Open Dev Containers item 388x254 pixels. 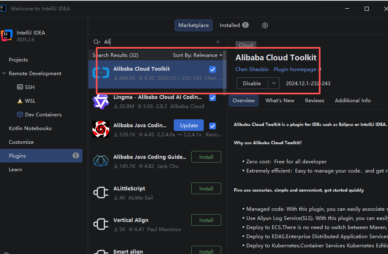pyautogui.click(x=43, y=115)
